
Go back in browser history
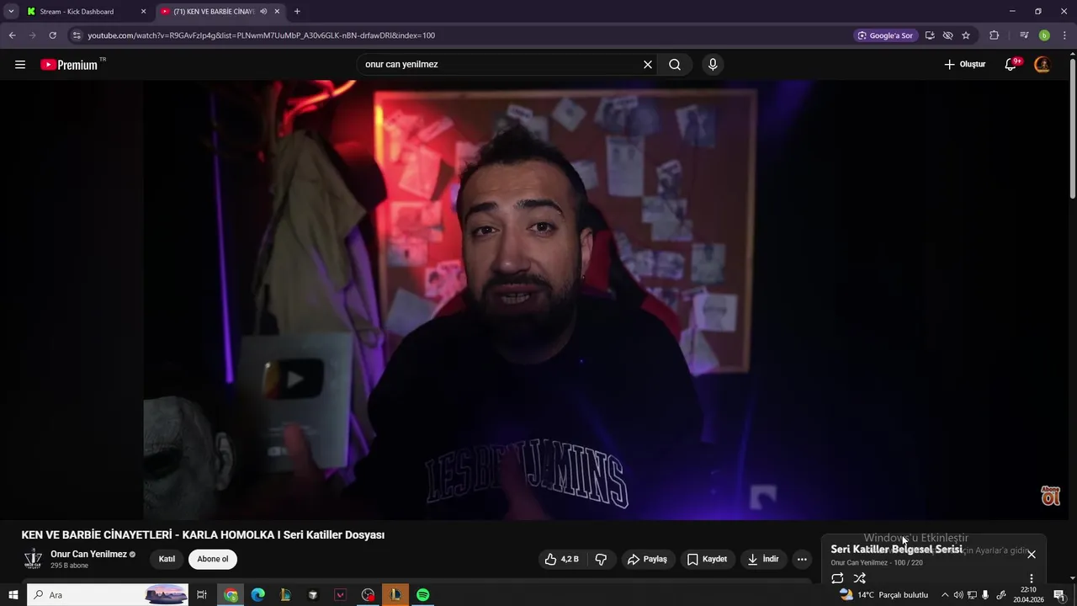[12, 35]
